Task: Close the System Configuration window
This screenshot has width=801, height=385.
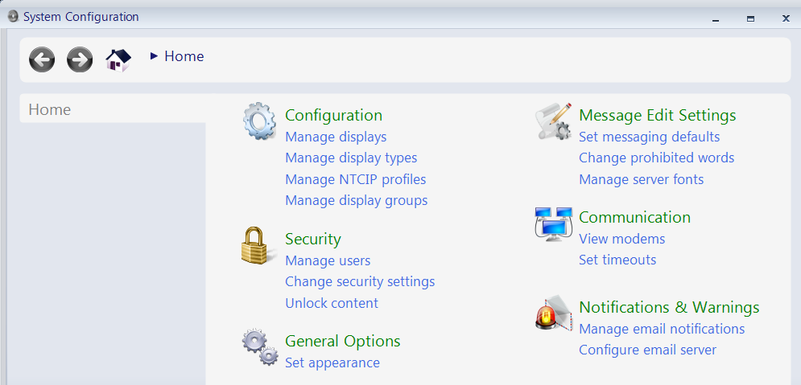Action: pos(787,18)
